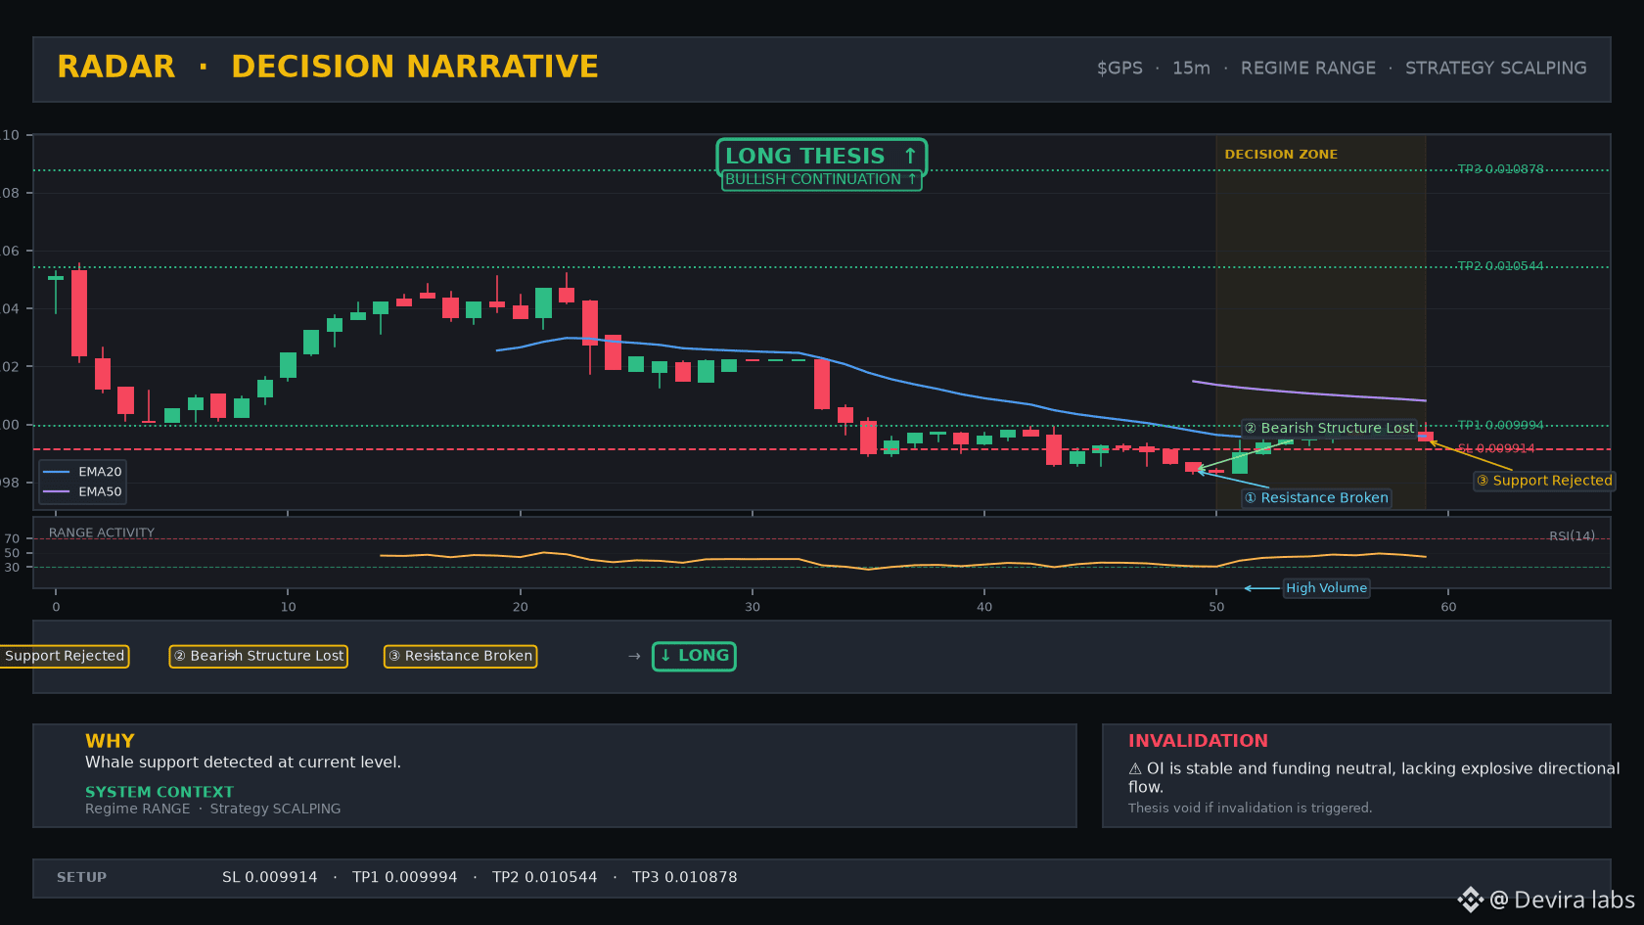
Task: Click the High Volume annotation
Action: point(1326,588)
